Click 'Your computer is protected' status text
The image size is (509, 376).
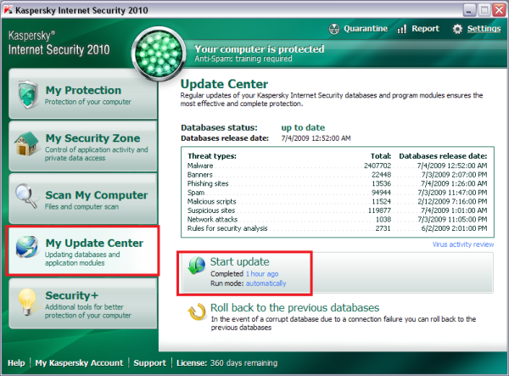(260, 49)
